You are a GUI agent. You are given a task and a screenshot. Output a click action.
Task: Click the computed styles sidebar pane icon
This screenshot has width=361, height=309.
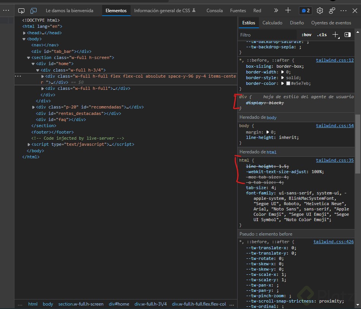point(347,35)
